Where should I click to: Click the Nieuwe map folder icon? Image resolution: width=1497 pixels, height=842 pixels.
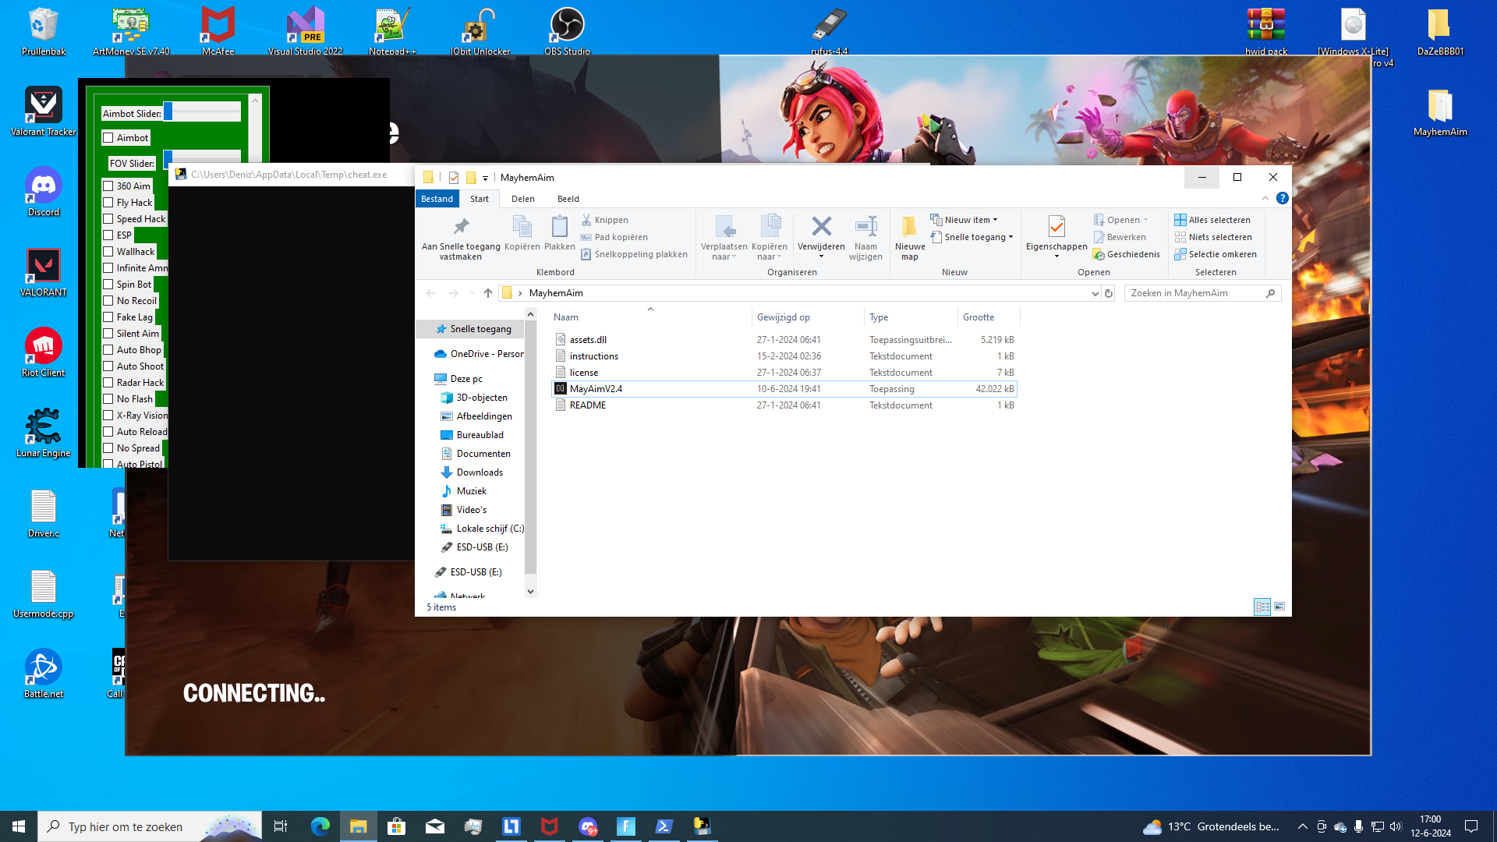(909, 227)
